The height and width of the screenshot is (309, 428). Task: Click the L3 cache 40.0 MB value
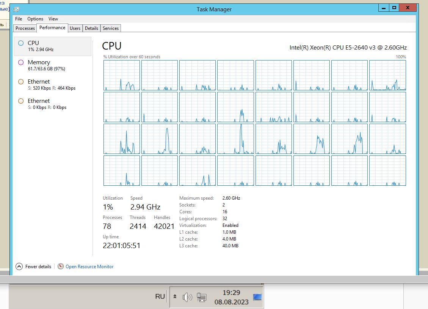(230, 245)
